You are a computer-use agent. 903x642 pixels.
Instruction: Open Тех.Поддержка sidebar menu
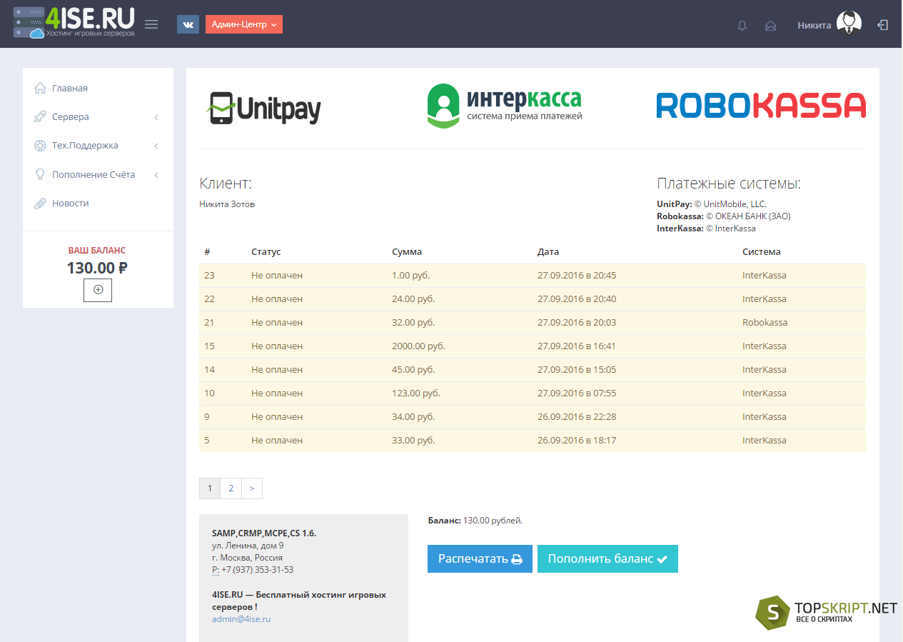tap(85, 146)
